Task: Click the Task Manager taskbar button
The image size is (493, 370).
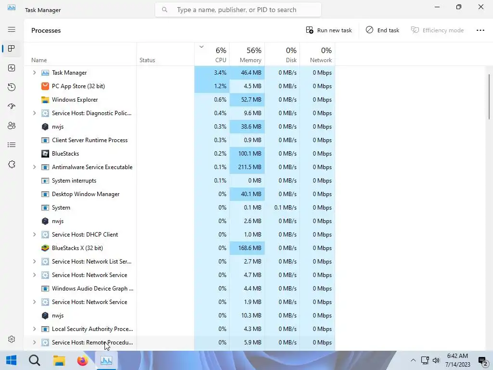Action: pos(106,360)
